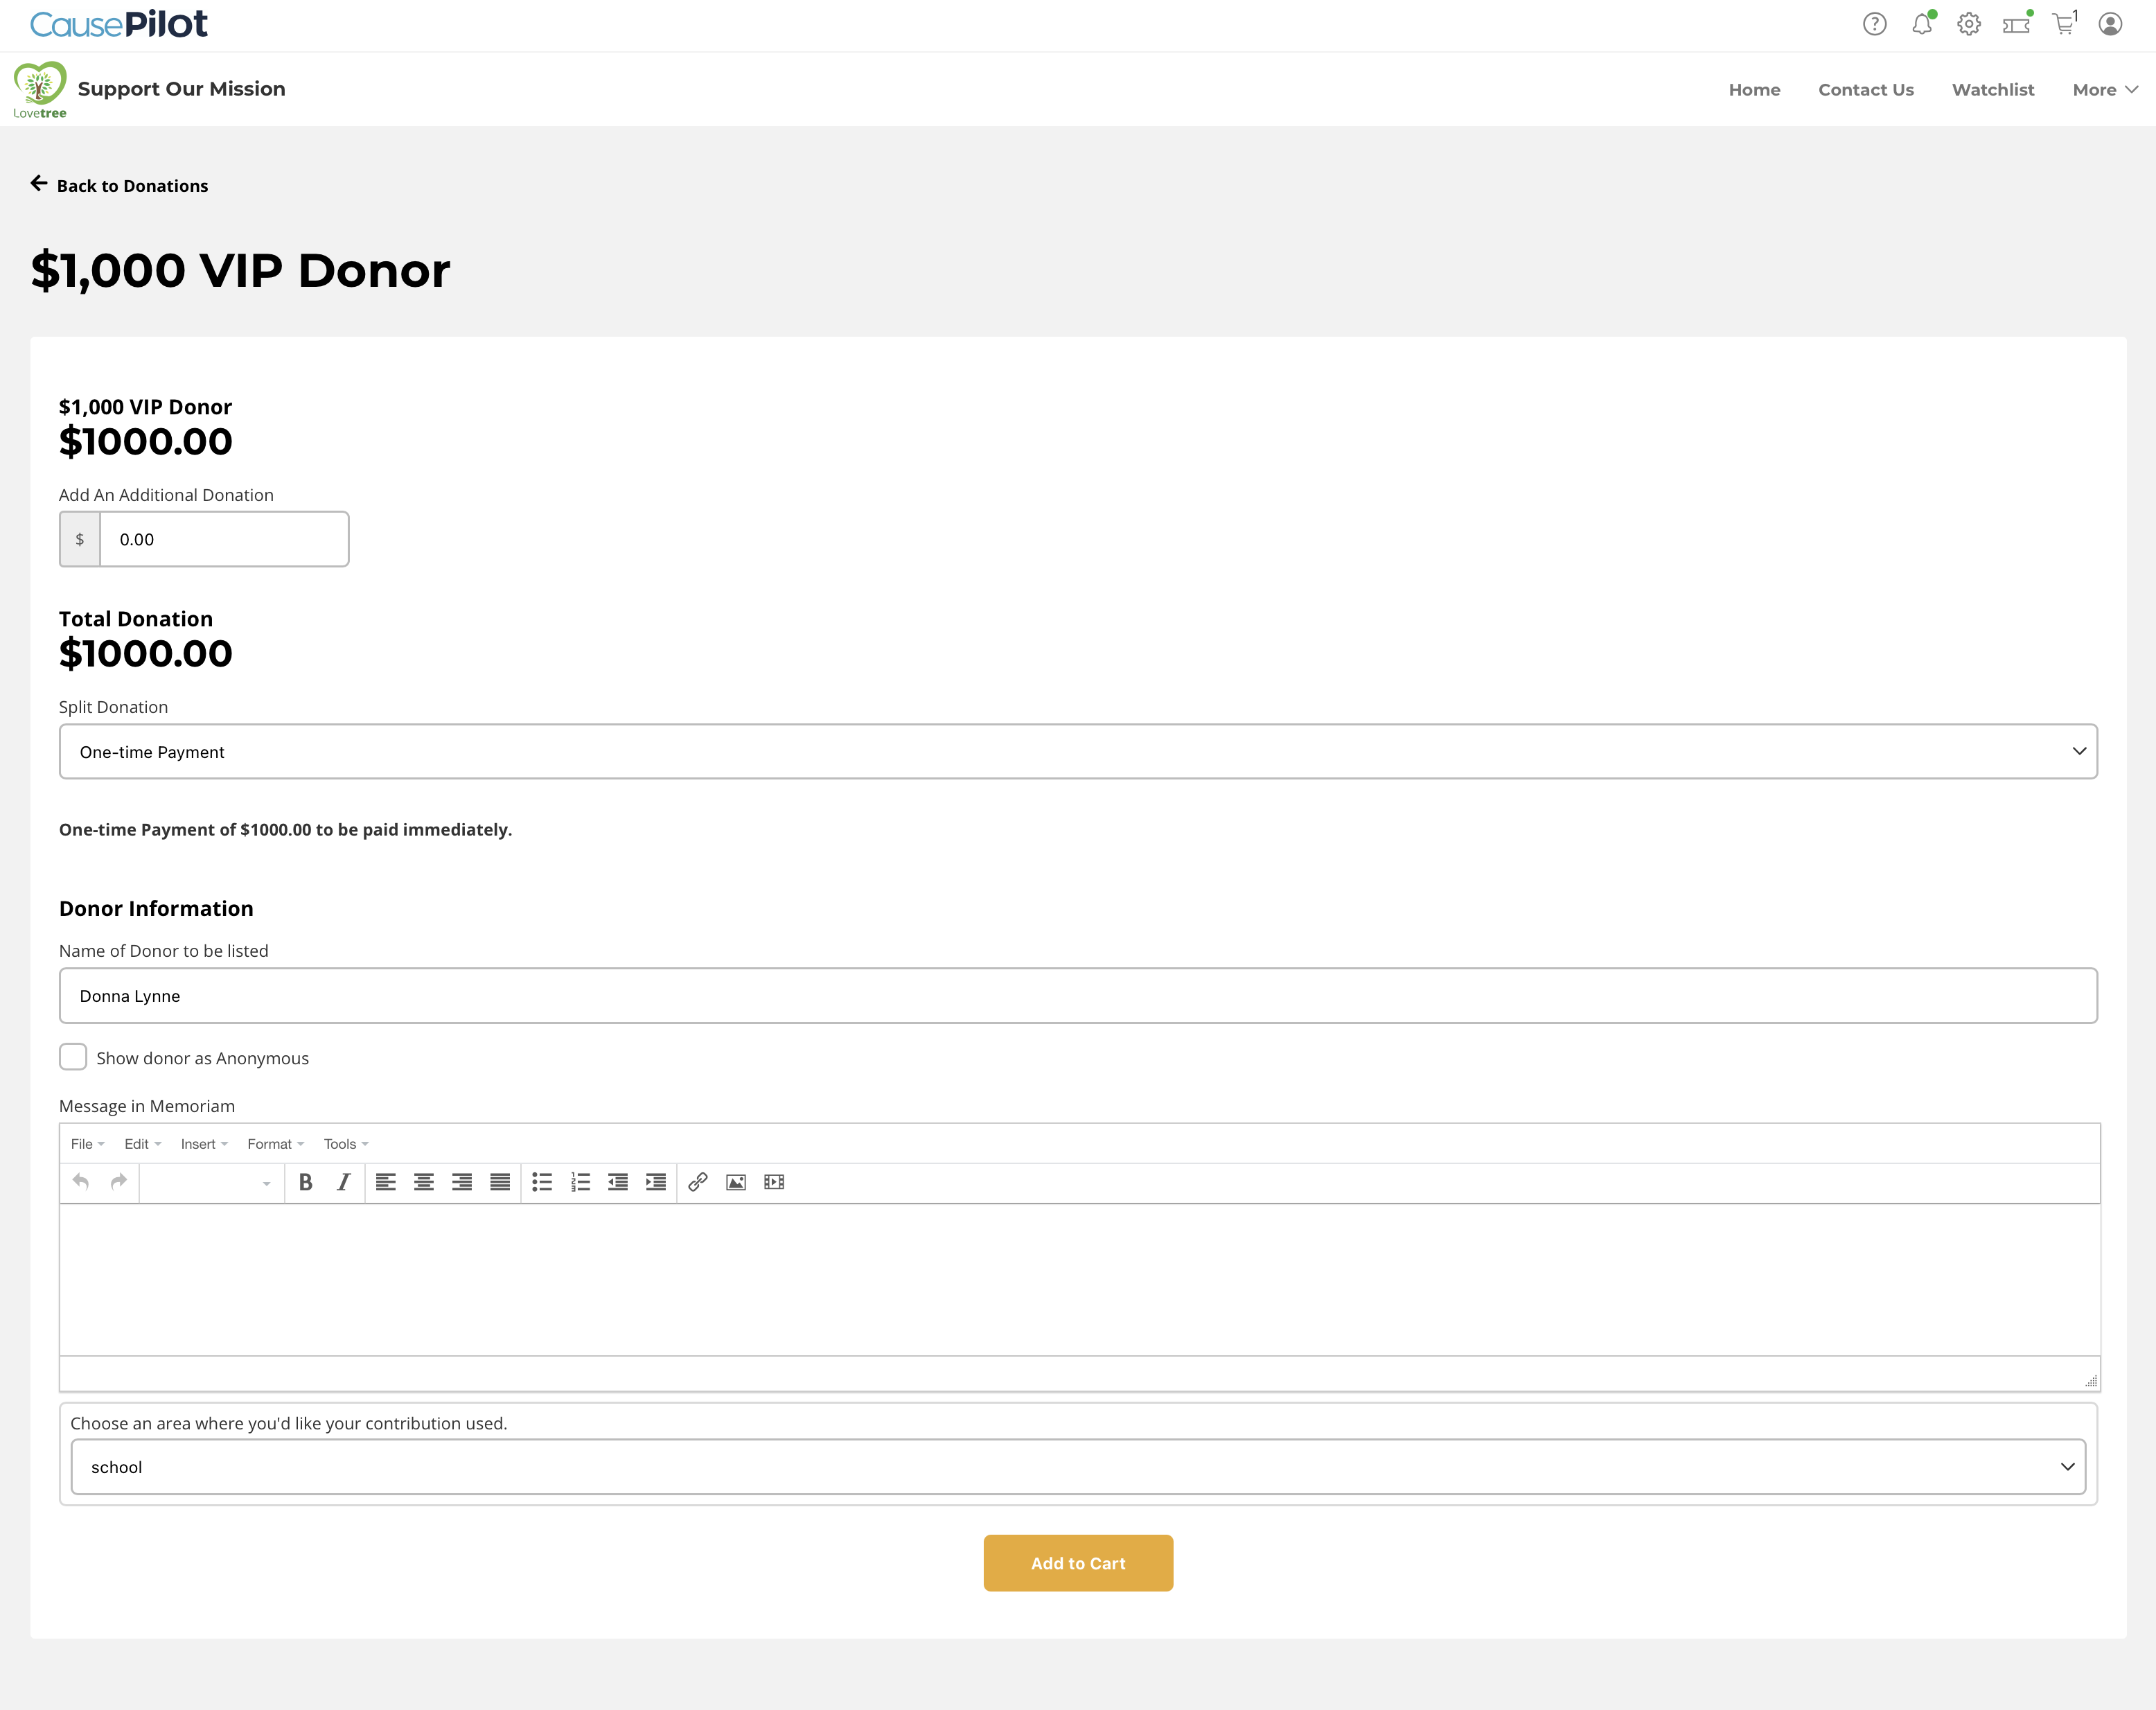This screenshot has width=2156, height=1710.
Task: Click the insert image icon
Action: (x=736, y=1182)
